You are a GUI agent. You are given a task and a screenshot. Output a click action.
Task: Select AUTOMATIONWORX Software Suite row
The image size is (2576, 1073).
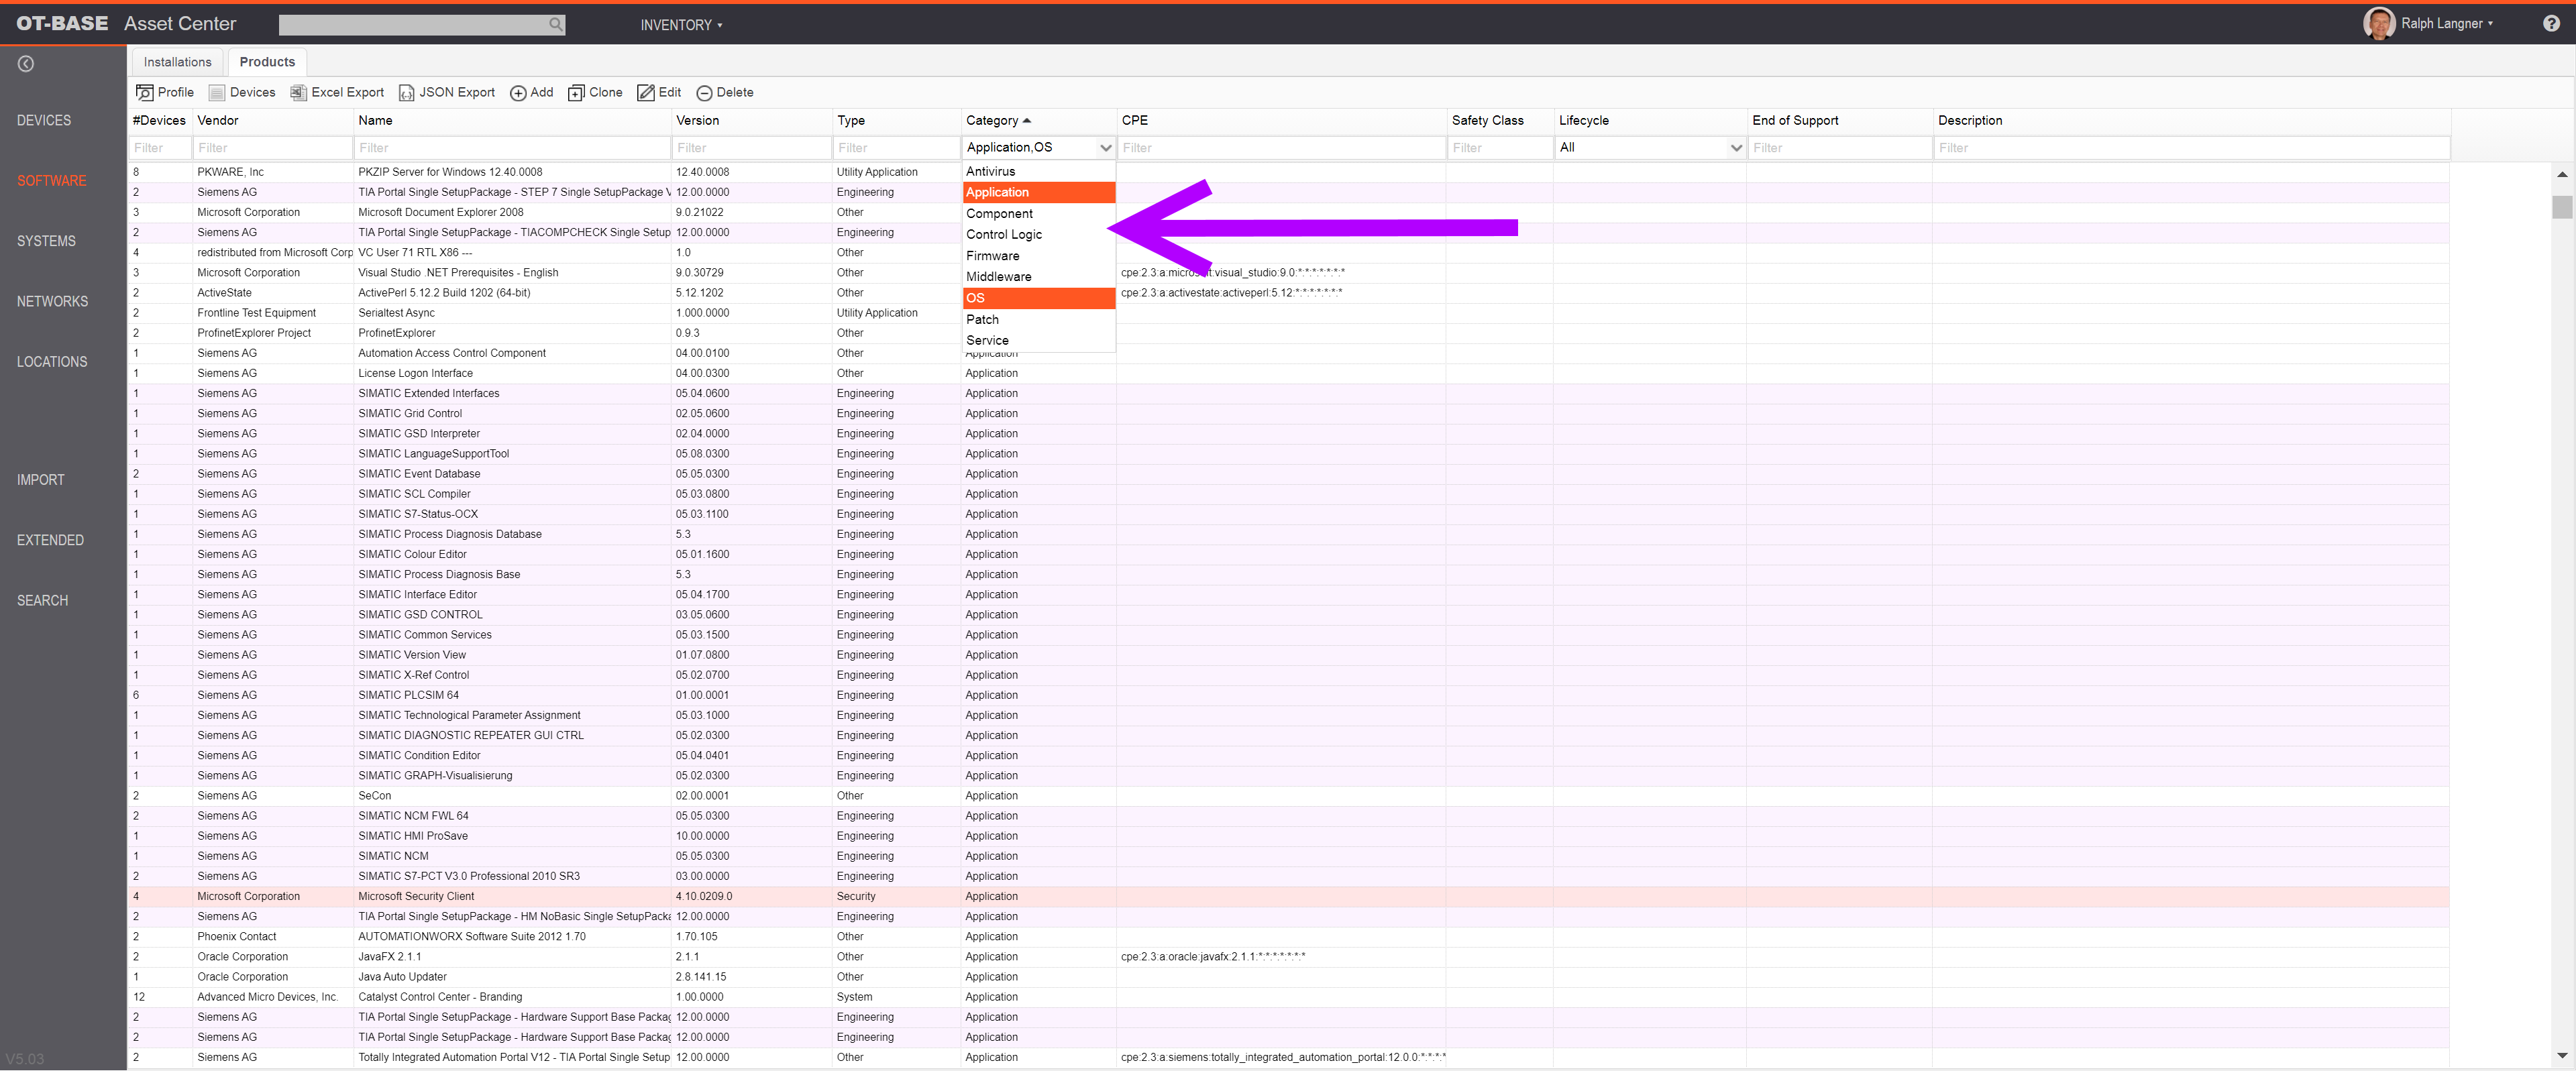pos(1288,937)
